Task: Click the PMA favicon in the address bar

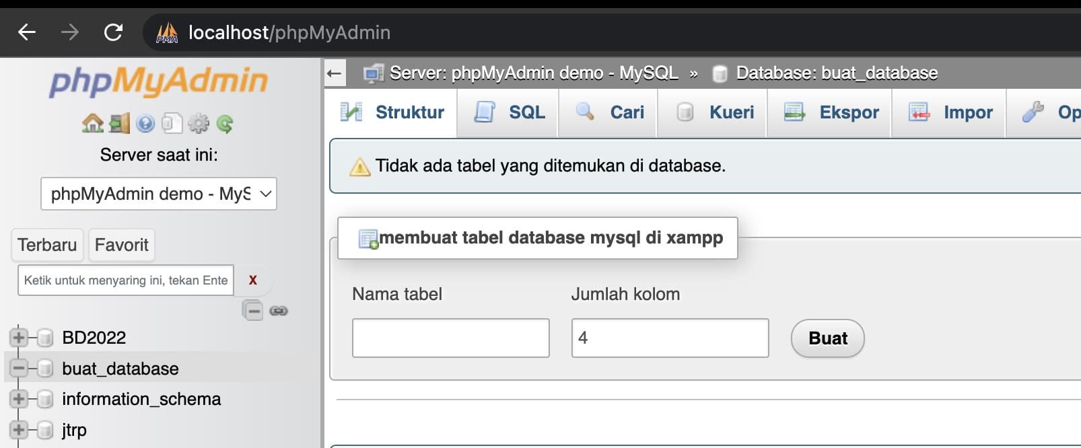Action: (167, 32)
